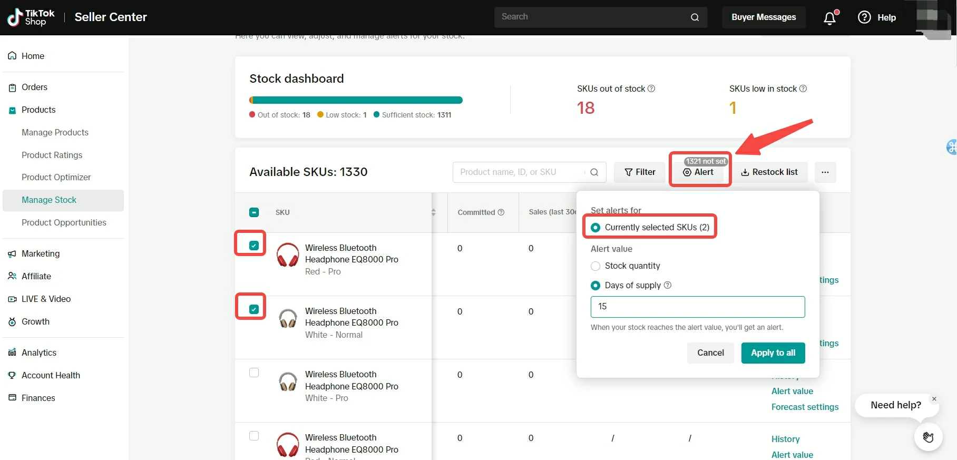
Task: Go to Analytics in the sidebar
Action: pyautogui.click(x=38, y=353)
